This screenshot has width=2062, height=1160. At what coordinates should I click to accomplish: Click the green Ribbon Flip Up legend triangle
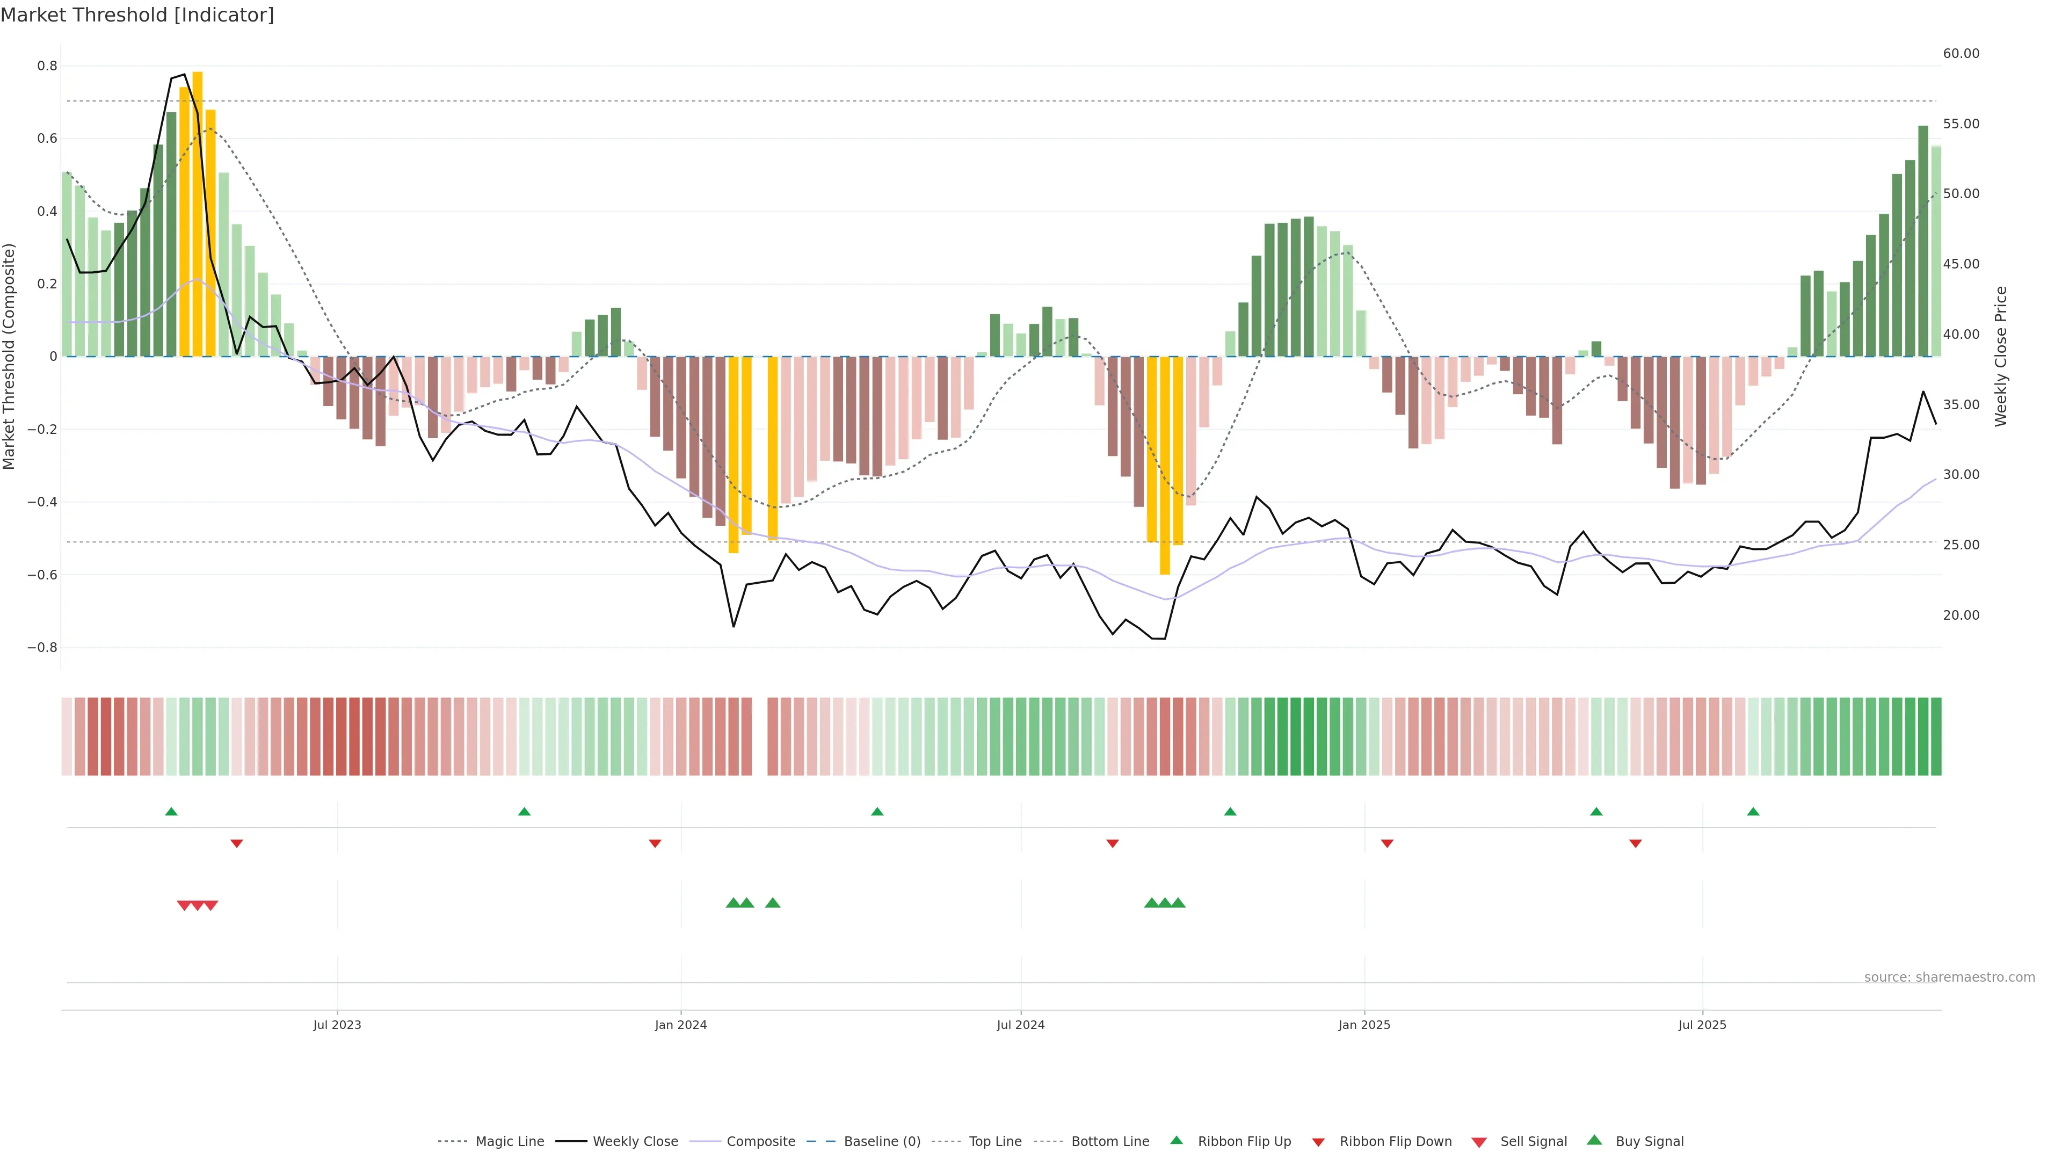tap(1176, 1140)
